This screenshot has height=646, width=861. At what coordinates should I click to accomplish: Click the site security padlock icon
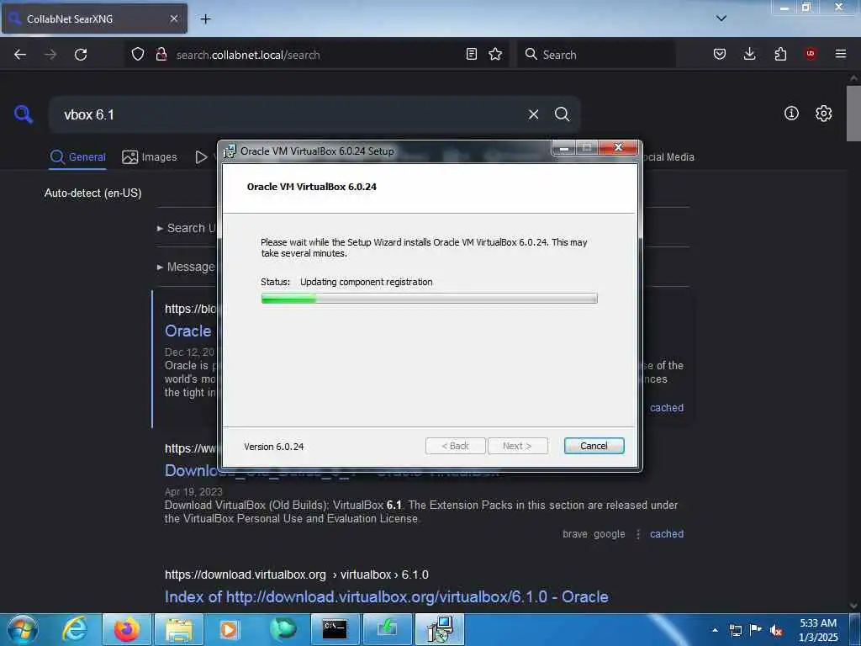click(x=161, y=55)
